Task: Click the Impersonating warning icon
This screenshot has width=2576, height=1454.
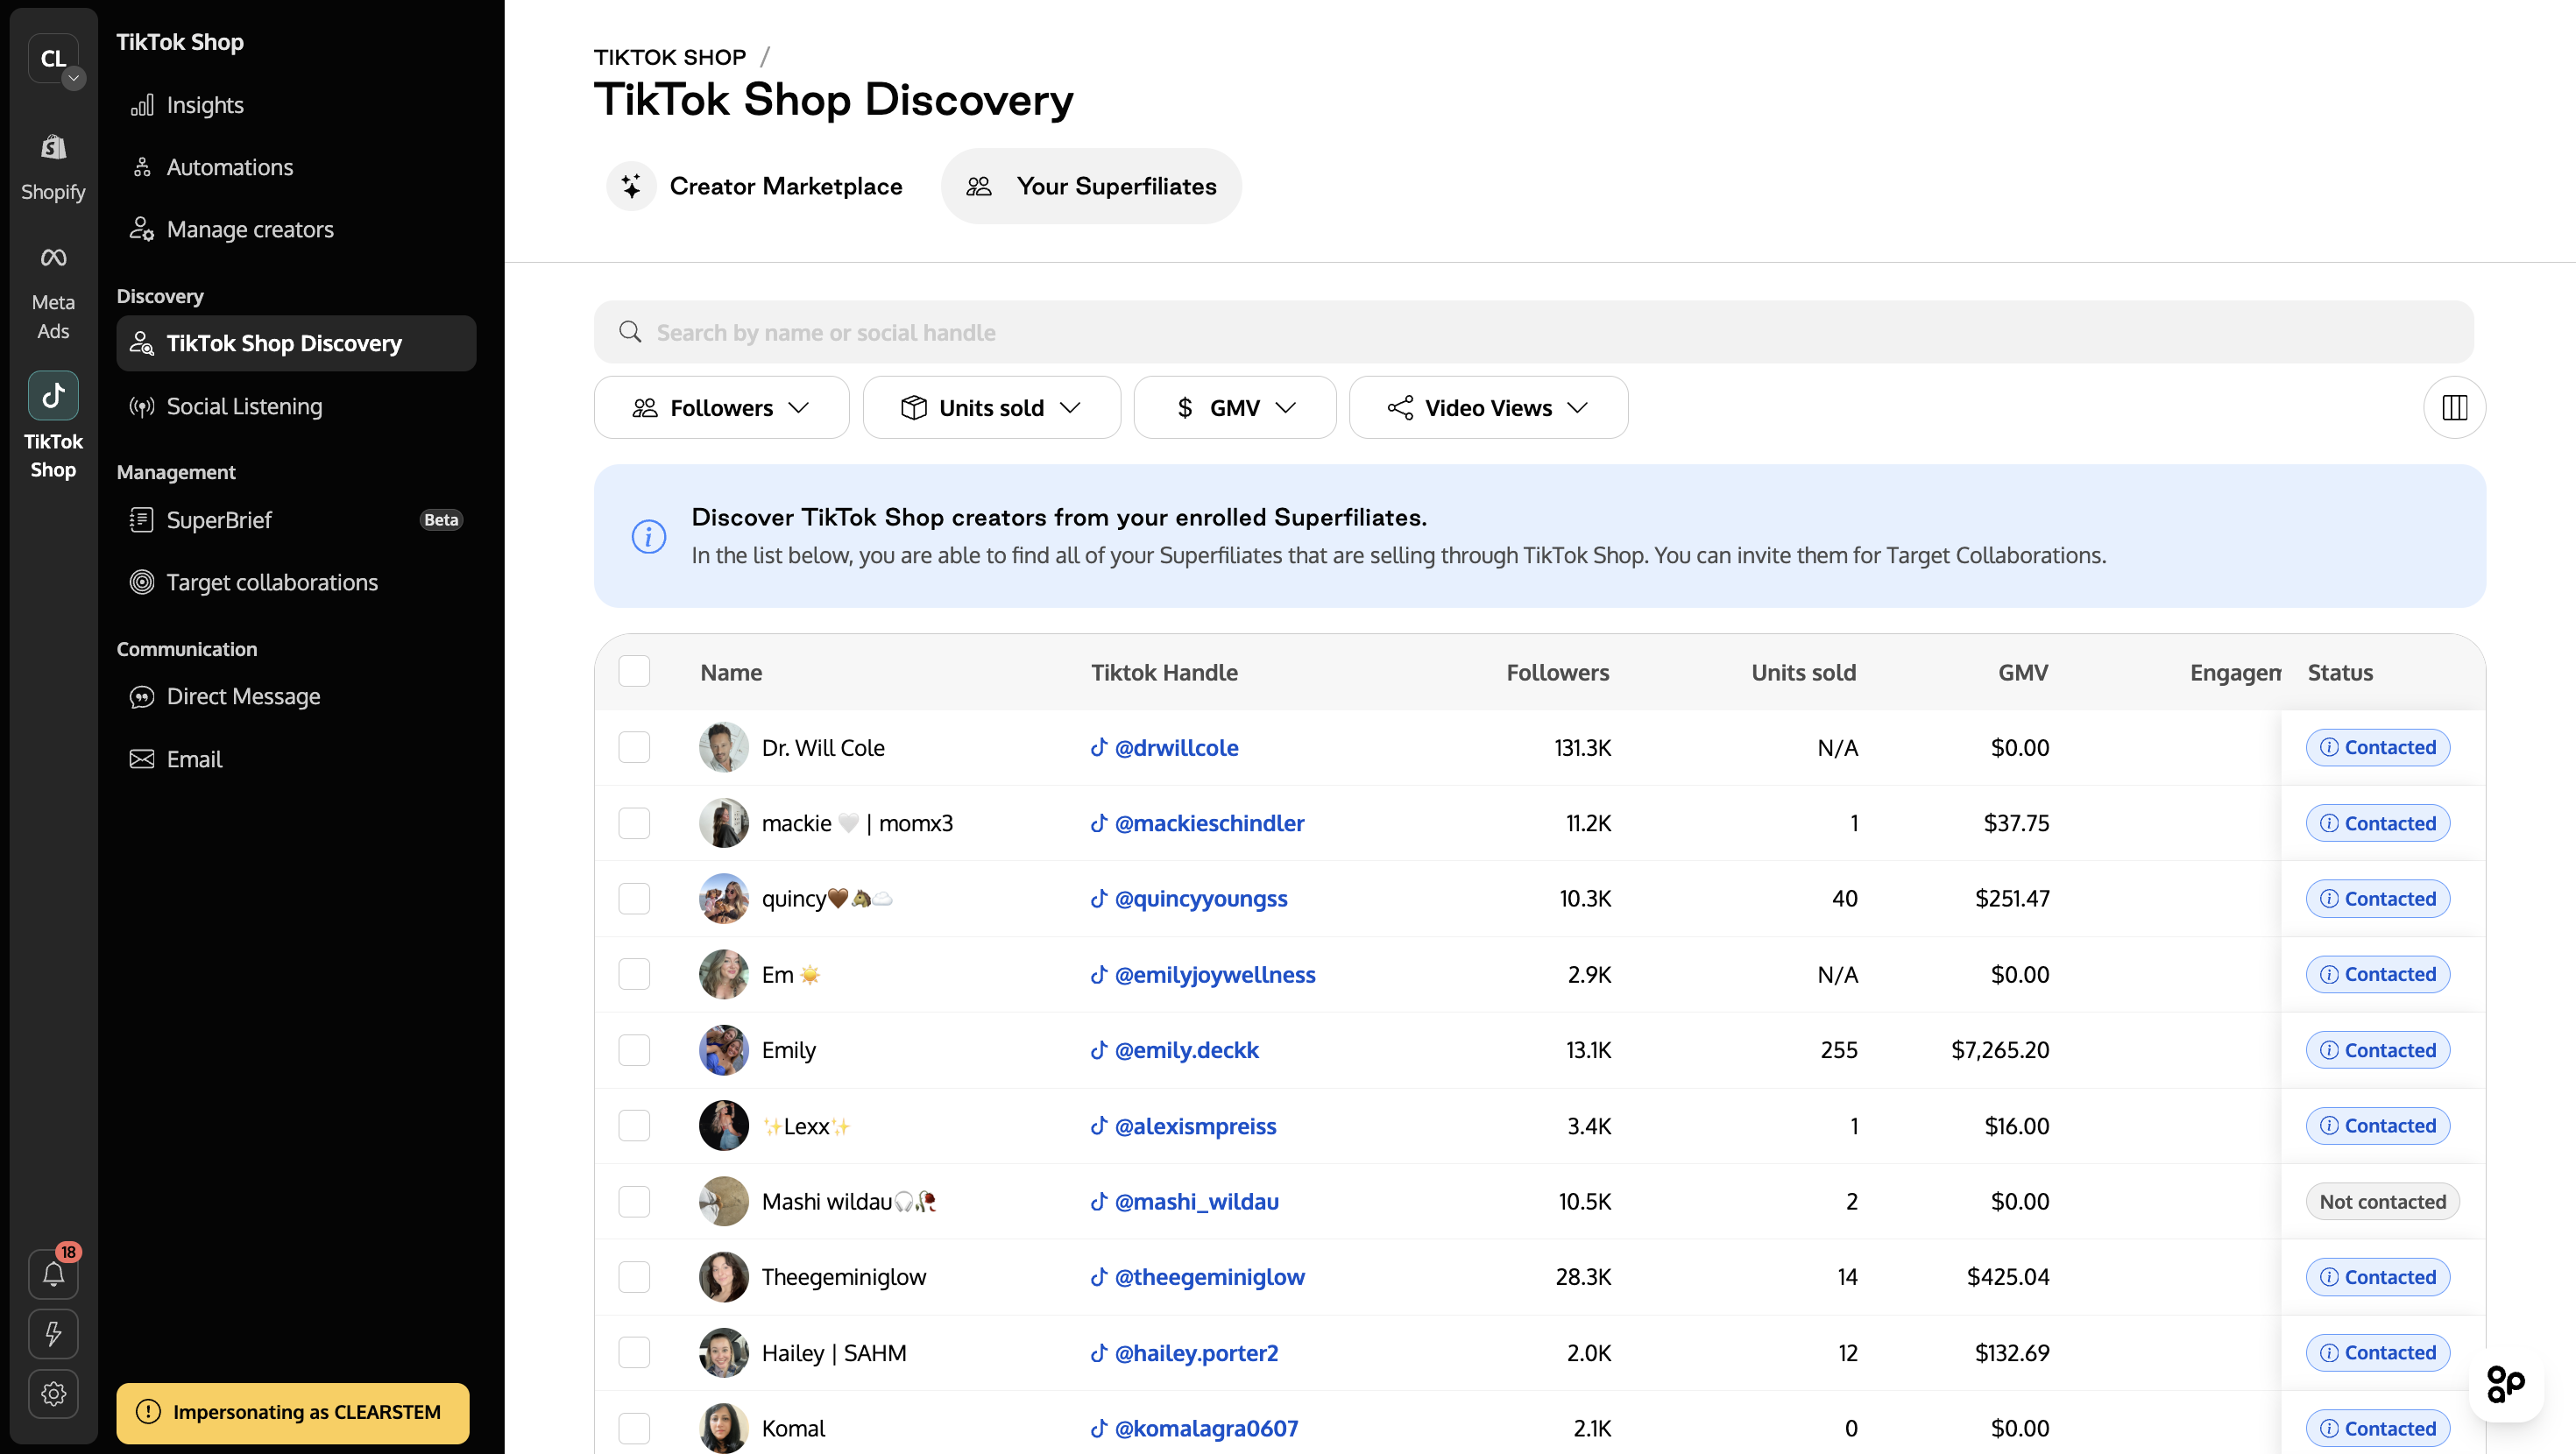Action: 148,1412
